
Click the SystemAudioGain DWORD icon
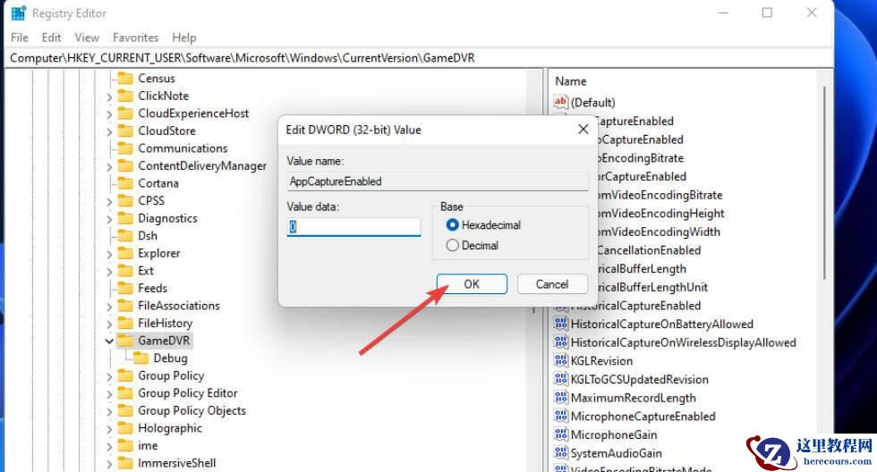pos(560,452)
